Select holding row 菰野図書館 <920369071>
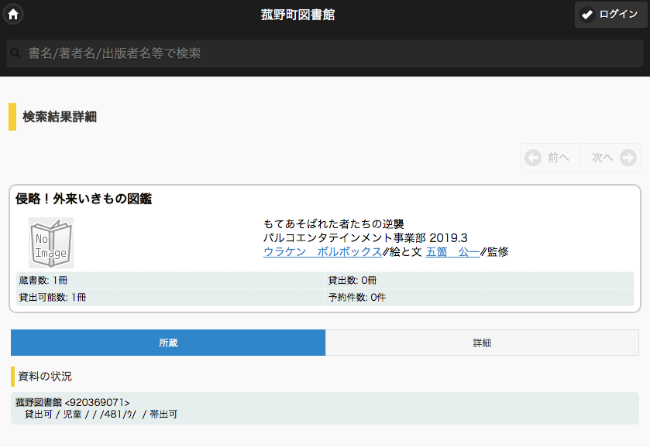 tap(73, 402)
